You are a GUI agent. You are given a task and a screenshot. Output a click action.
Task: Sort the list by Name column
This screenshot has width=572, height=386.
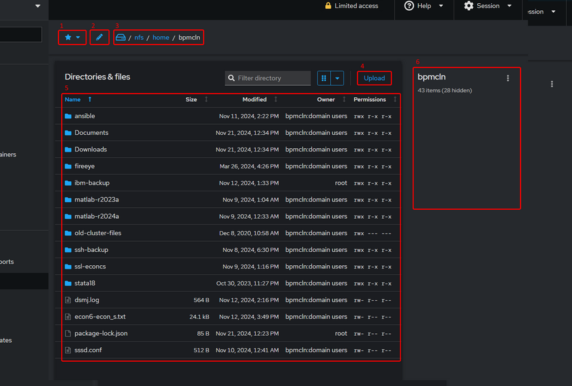[73, 99]
